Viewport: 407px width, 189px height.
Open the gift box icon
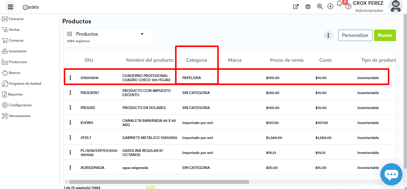click(308, 7)
